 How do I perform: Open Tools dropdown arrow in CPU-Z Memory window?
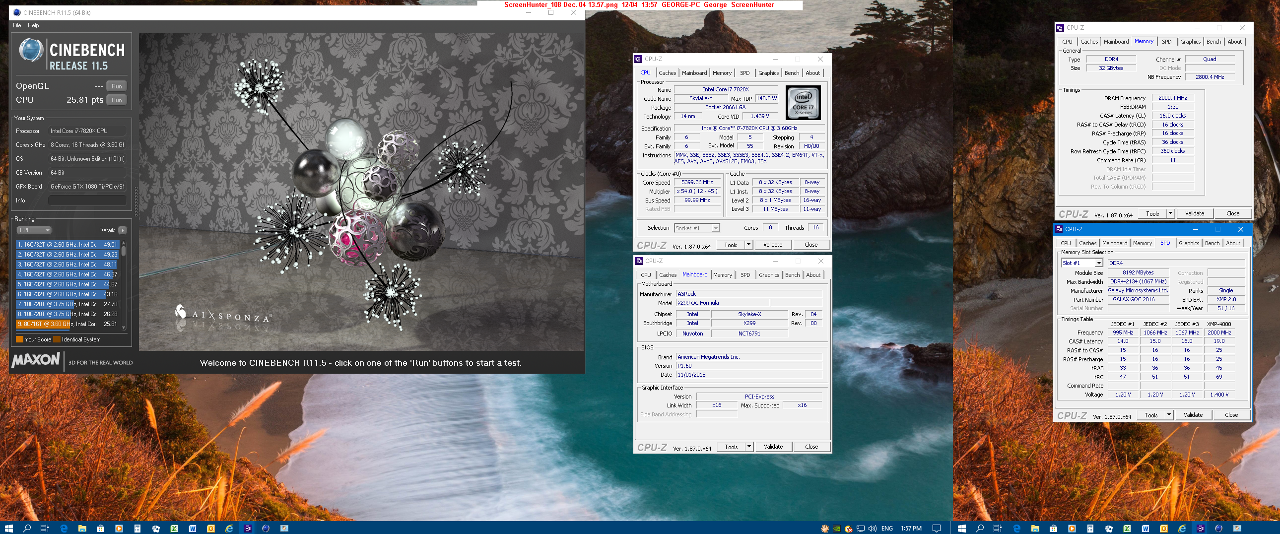pos(1171,213)
